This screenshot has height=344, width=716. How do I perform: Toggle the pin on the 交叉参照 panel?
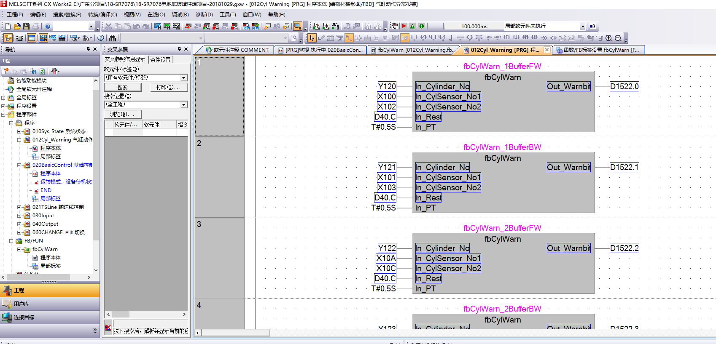pyautogui.click(x=179, y=49)
